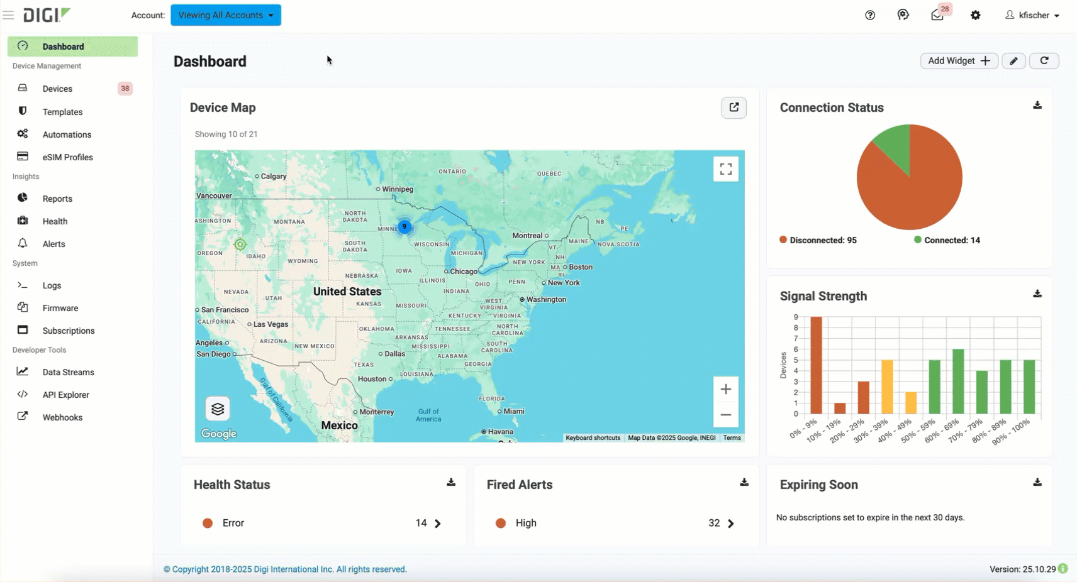Expand the kfischer user menu
Viewport: 1077px width, 582px height.
[1032, 15]
